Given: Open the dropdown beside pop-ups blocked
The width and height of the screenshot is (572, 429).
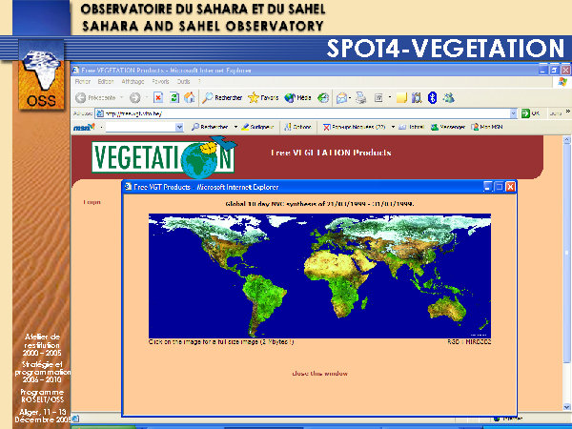Looking at the screenshot, I should [x=393, y=127].
